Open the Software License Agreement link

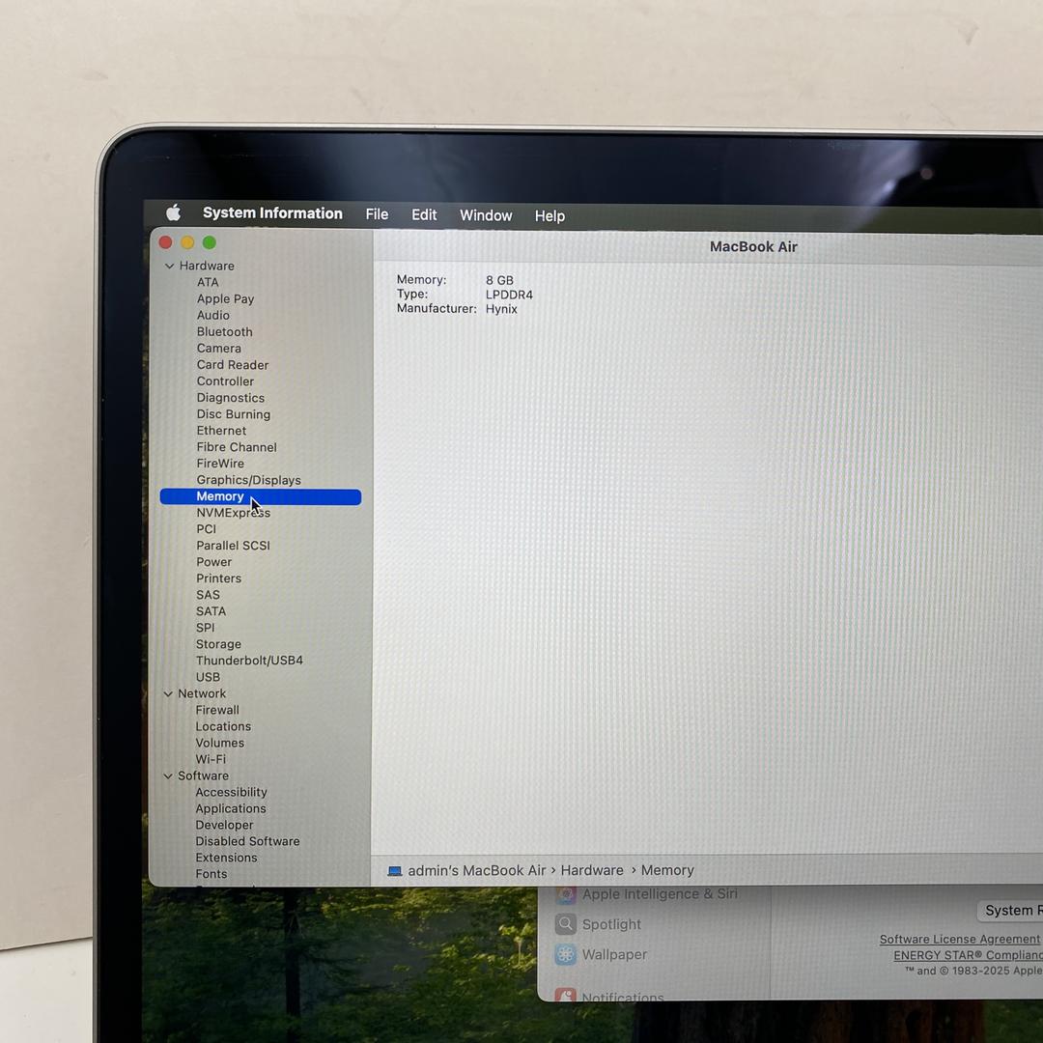pos(959,940)
